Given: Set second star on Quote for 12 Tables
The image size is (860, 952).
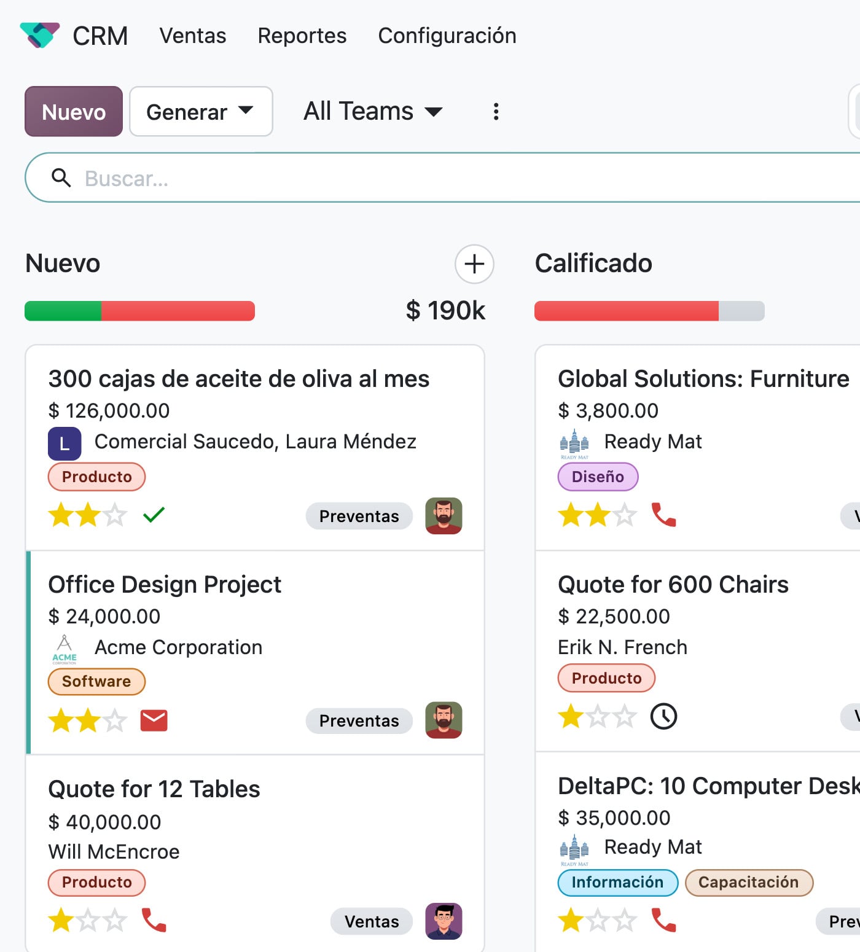Looking at the screenshot, I should pos(88,920).
